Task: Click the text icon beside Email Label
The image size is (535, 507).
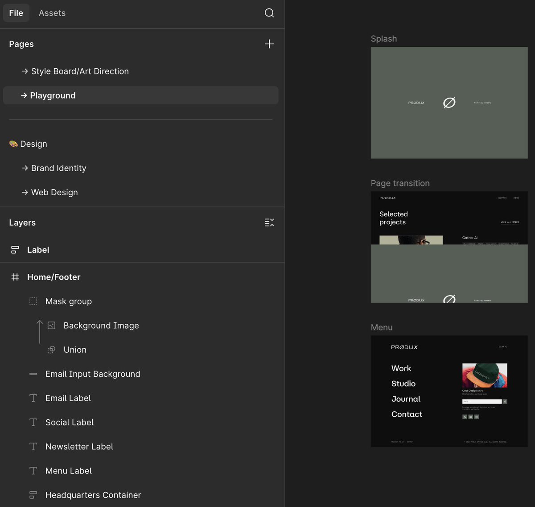Action: point(33,398)
